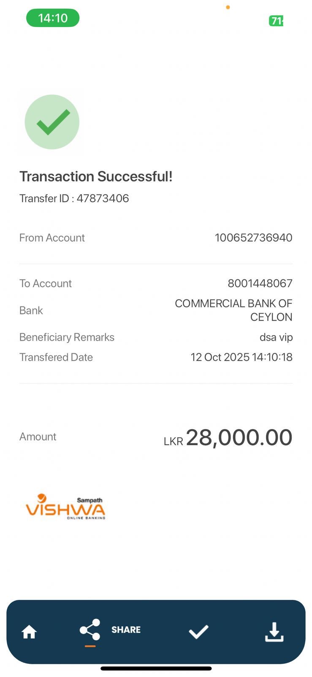The width and height of the screenshot is (312, 677).
Task: Tap the To Account number 8001448067
Action: click(x=260, y=283)
